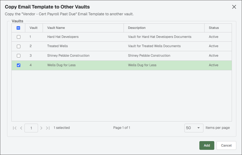Viewport: 242px width, 155px height.
Task: Go to the last page icon
Action: point(48,128)
